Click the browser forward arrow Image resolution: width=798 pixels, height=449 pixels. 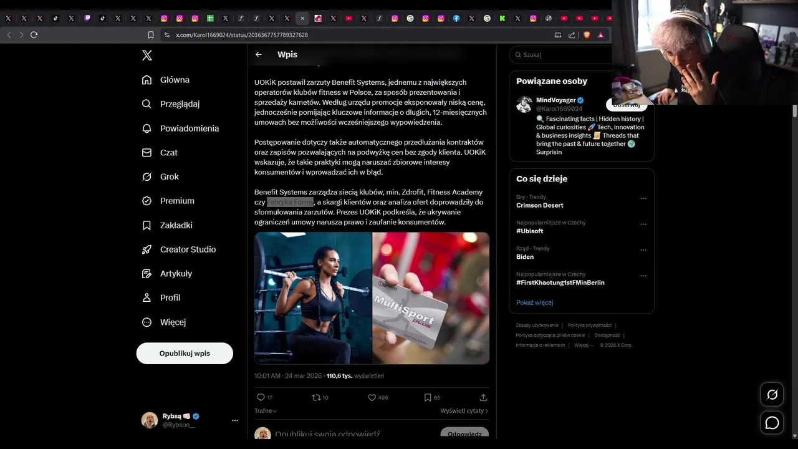tap(21, 35)
